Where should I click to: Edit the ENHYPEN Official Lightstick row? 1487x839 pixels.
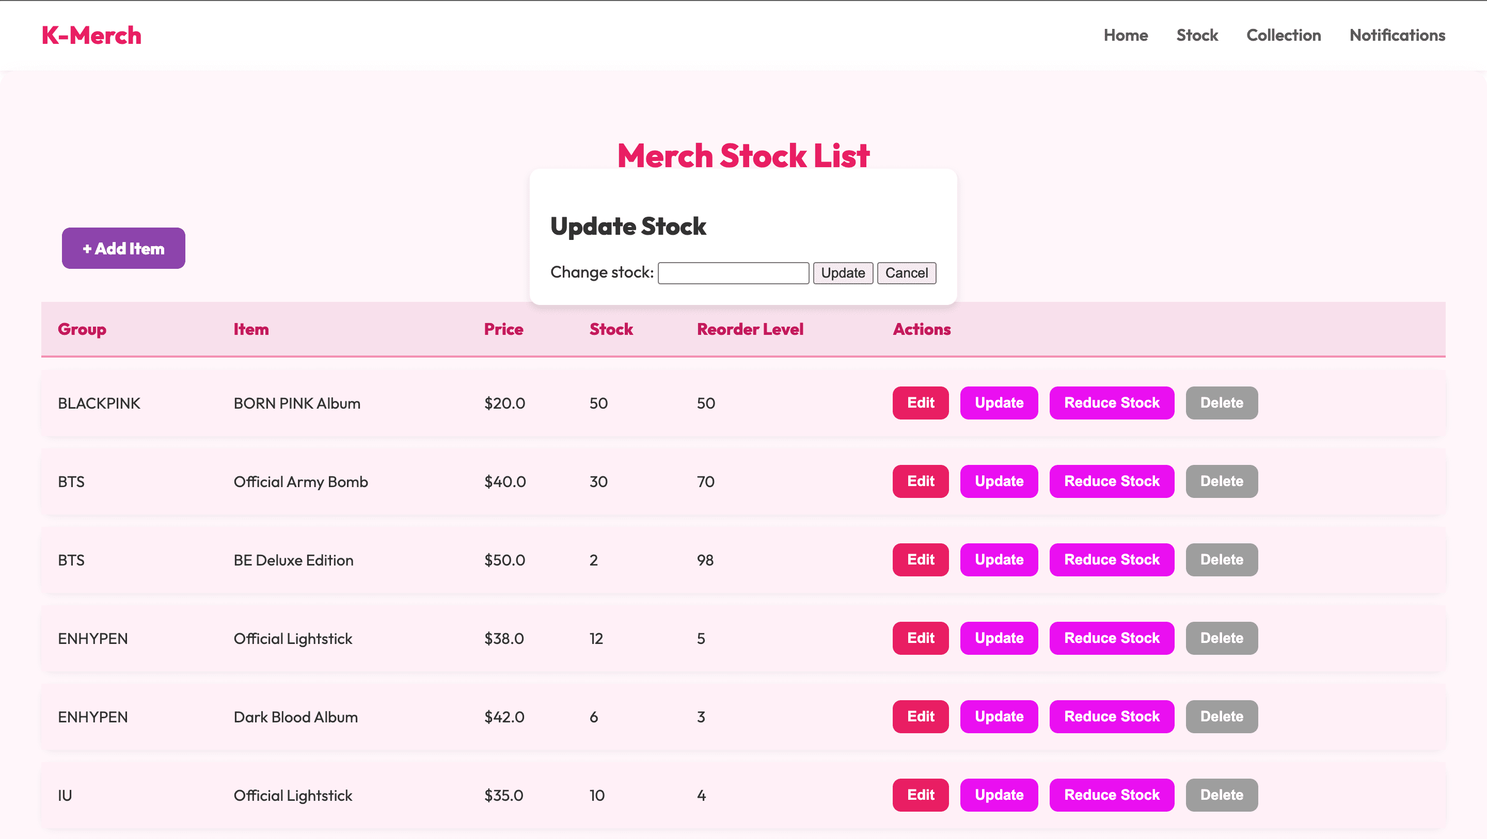click(920, 638)
